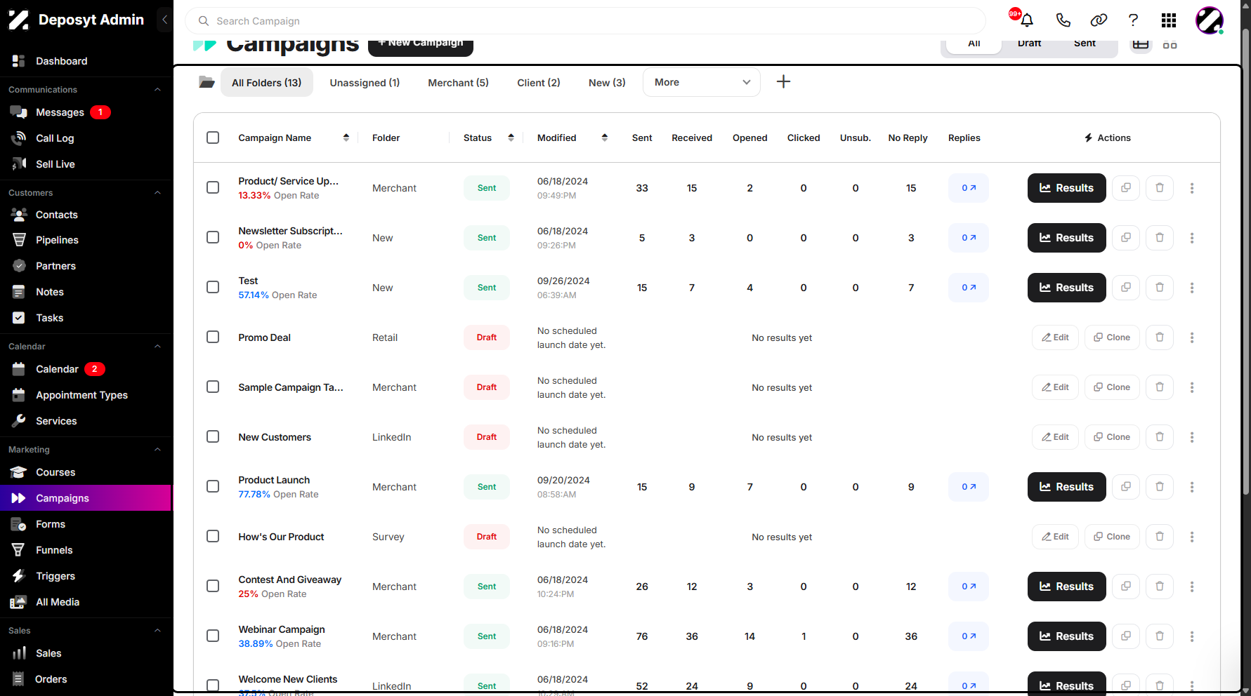The width and height of the screenshot is (1251, 696).
Task: Open more options for How's Our Product
Action: (x=1192, y=537)
